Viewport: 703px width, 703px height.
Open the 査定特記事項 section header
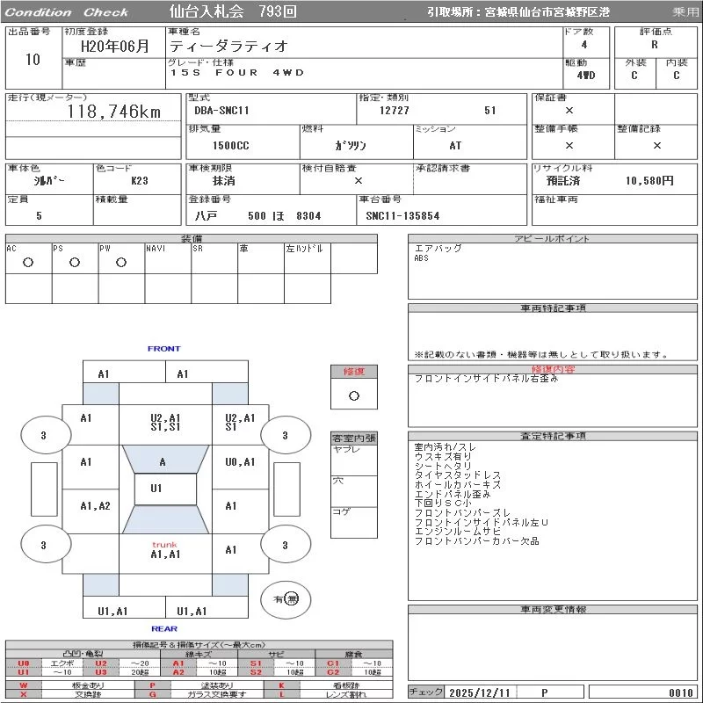(553, 436)
